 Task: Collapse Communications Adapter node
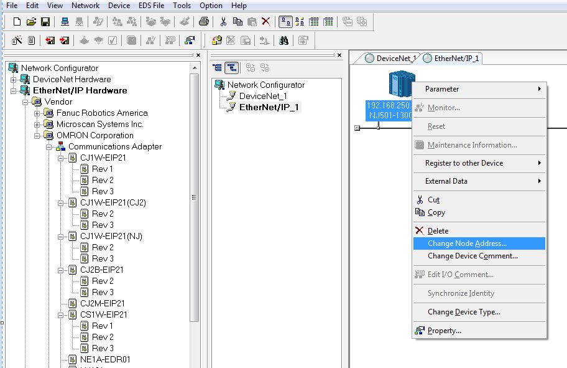tap(49, 147)
